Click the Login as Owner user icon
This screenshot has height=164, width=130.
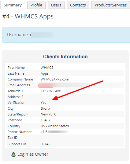[x=14, y=154]
